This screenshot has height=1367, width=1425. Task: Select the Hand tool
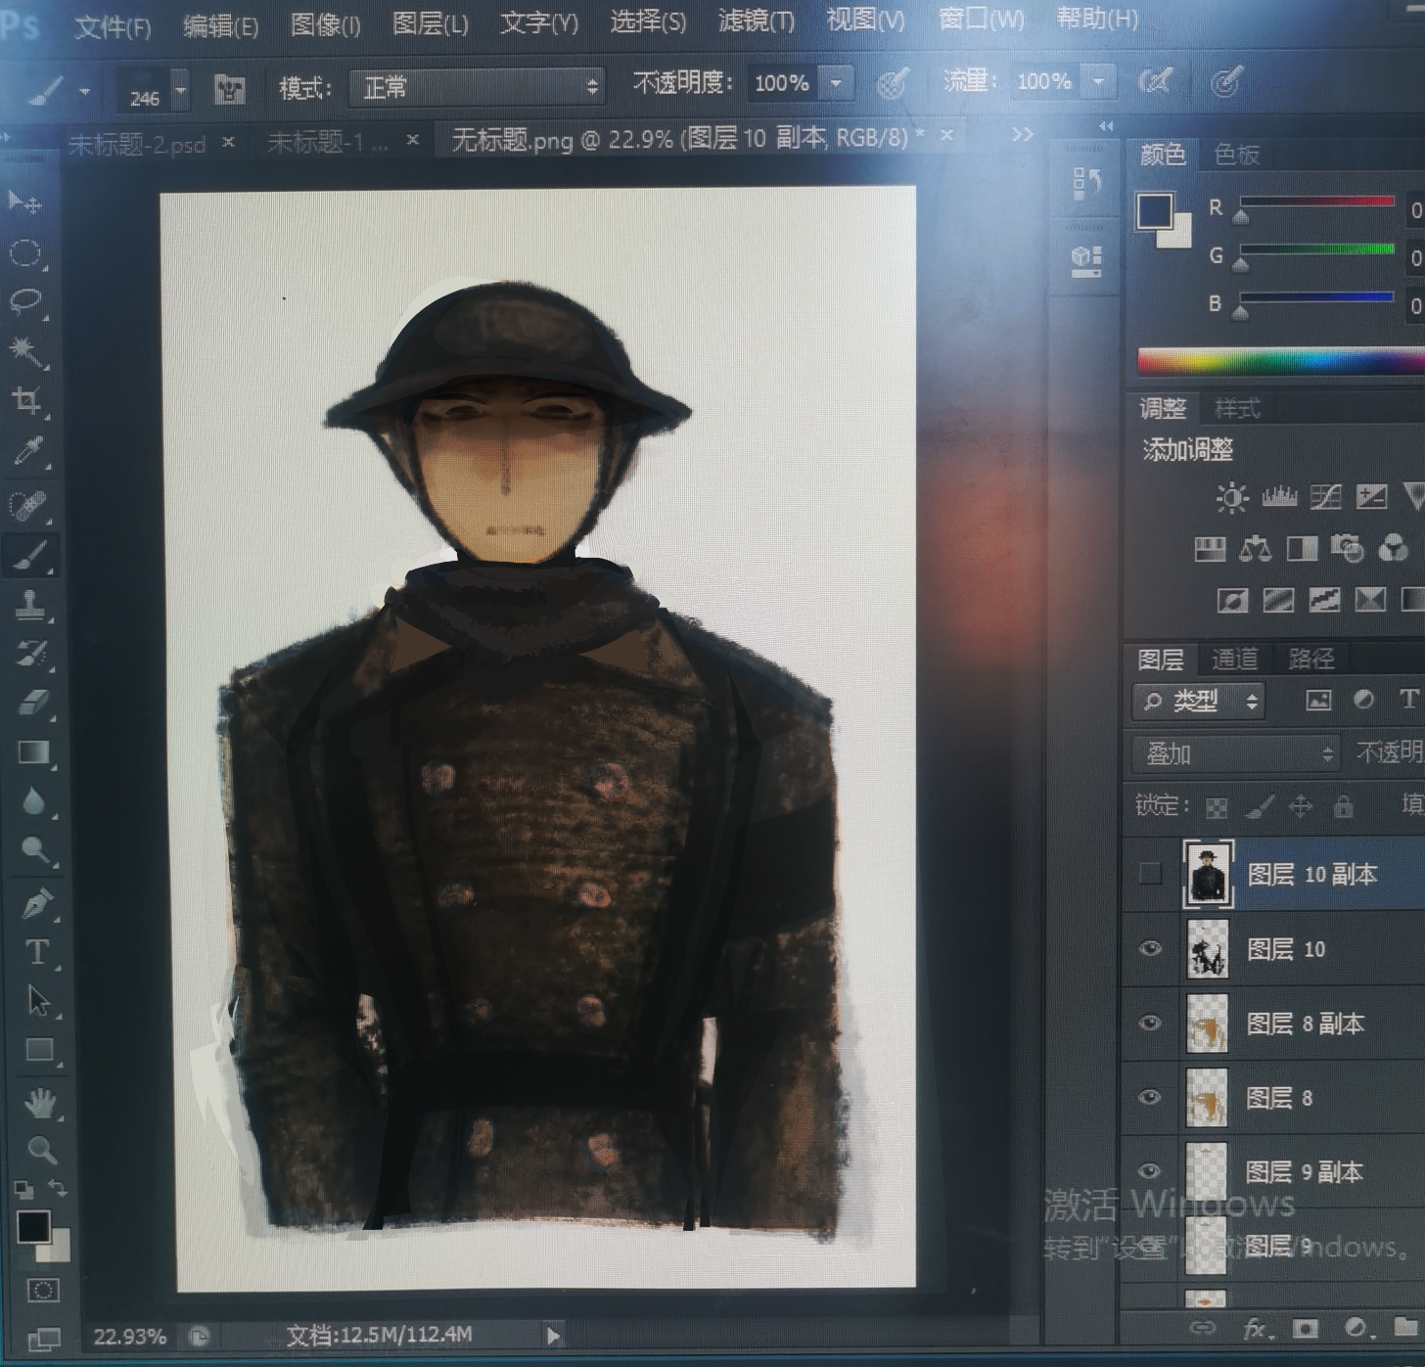tap(40, 1104)
